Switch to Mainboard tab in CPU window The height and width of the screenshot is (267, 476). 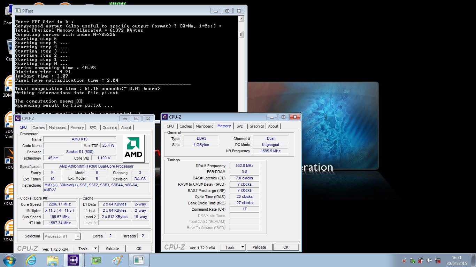[x=57, y=128]
